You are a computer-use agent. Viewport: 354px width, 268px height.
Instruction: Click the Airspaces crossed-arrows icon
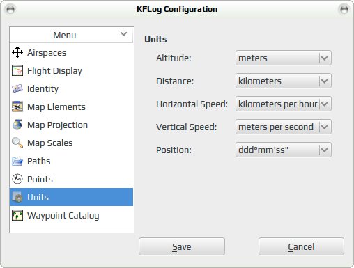[x=17, y=52]
